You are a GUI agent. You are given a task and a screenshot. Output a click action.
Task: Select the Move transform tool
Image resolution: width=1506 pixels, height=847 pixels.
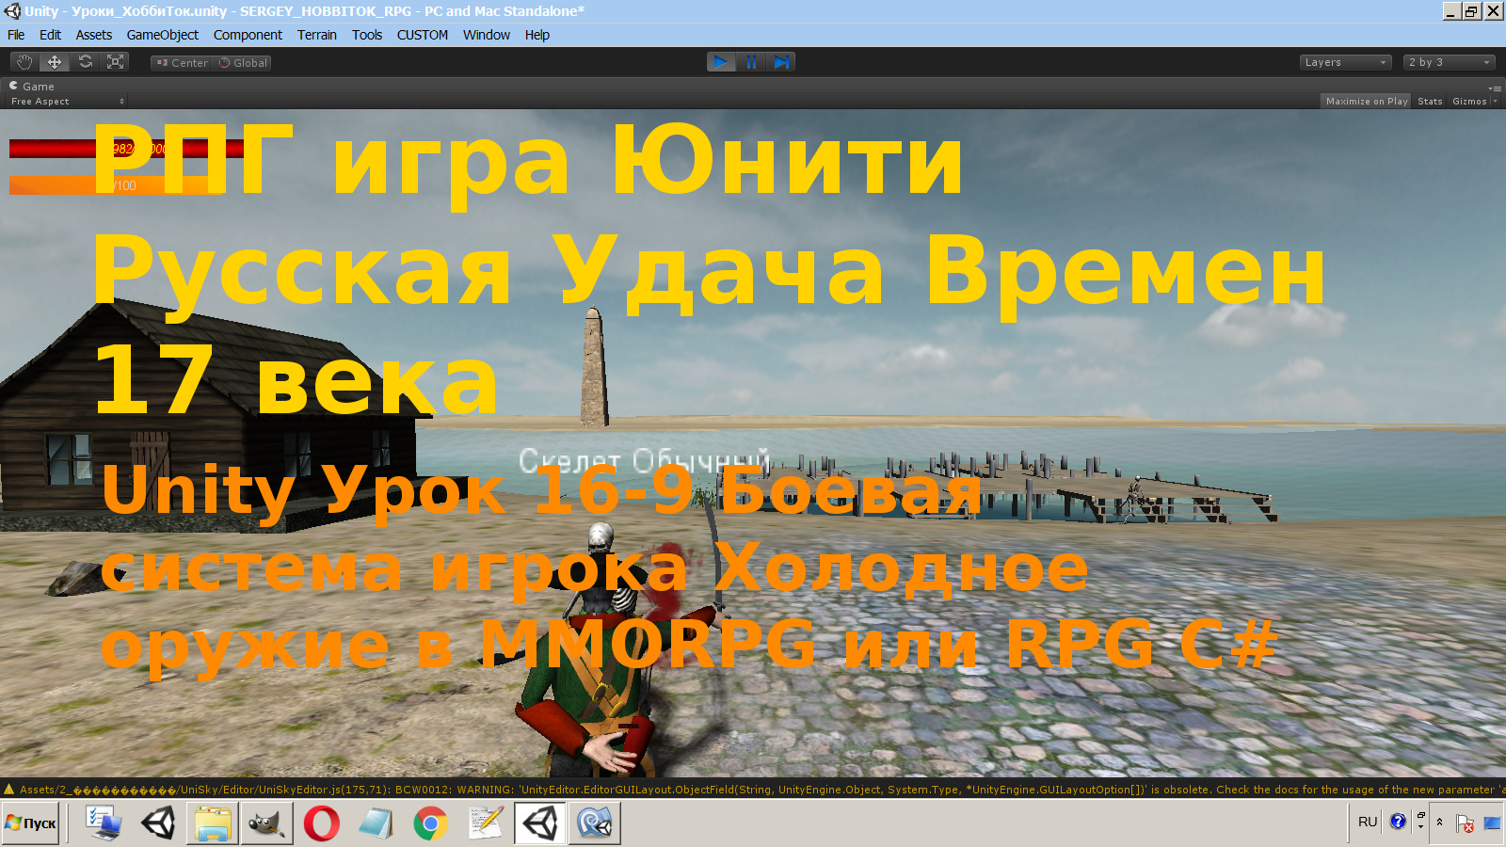point(55,62)
